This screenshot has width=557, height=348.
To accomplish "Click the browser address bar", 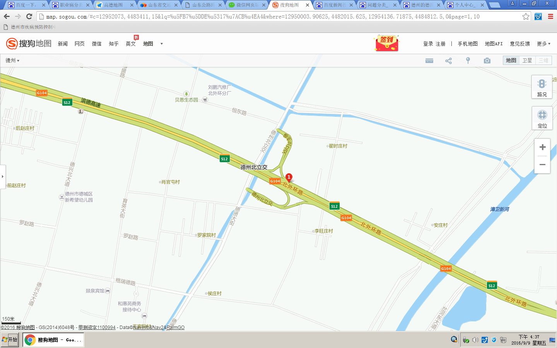I will click(x=271, y=17).
